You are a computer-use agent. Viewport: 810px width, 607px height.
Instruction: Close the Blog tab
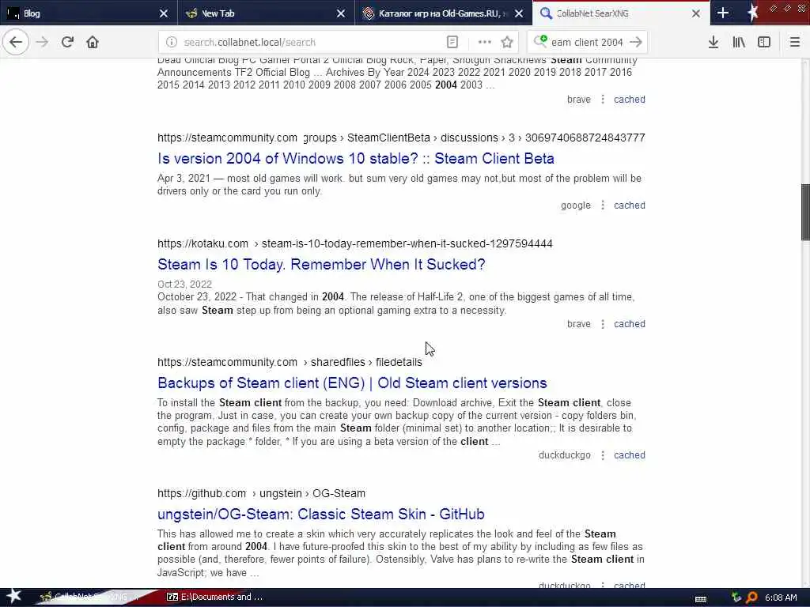tap(163, 13)
